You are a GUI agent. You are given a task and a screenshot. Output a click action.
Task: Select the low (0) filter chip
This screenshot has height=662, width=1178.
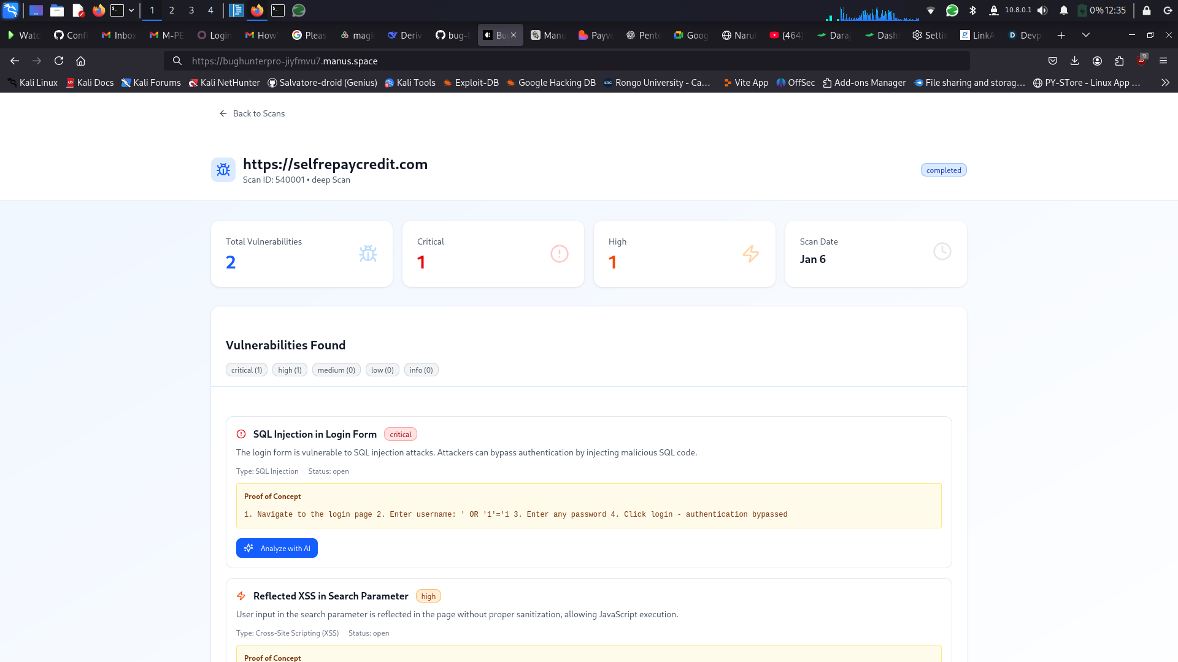pos(382,370)
